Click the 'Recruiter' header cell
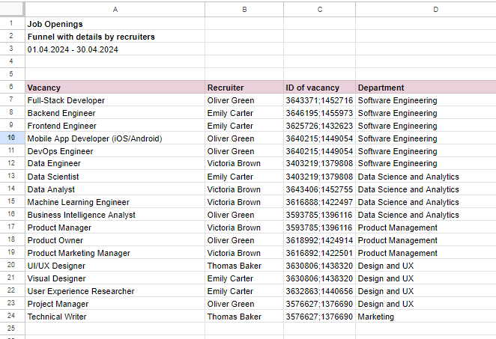496x339 pixels. coord(244,88)
